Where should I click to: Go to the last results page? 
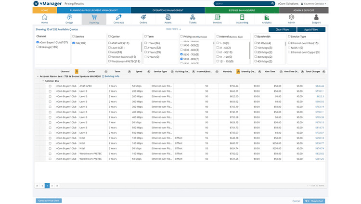57,186
